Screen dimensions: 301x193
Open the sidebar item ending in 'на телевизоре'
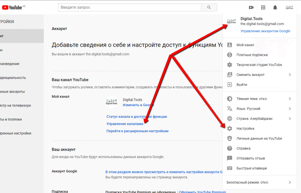pyautogui.click(x=16, y=106)
